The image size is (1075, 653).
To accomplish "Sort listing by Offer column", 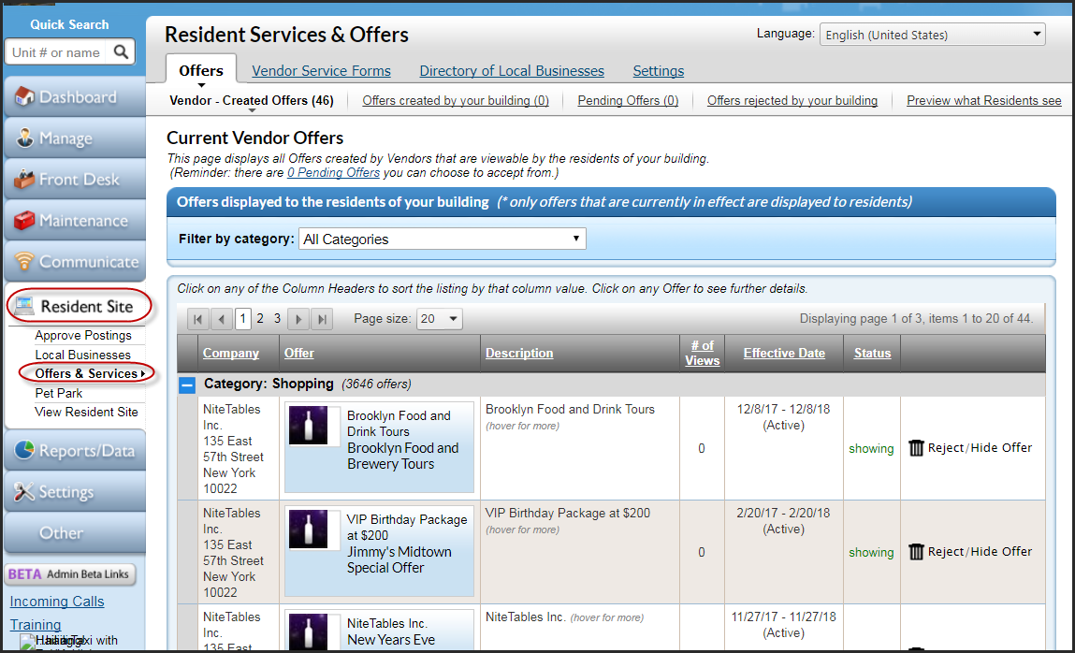I will point(298,353).
